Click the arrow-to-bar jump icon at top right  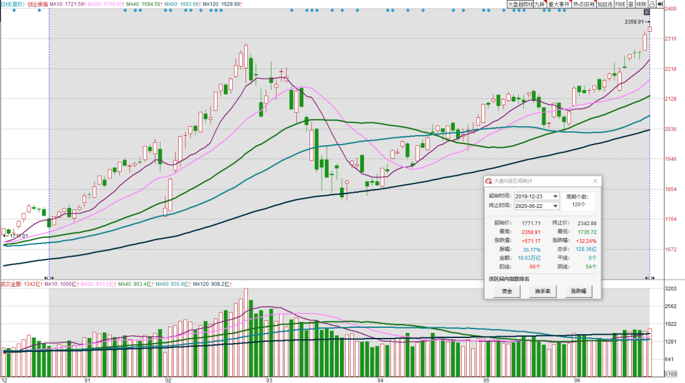(660, 4)
